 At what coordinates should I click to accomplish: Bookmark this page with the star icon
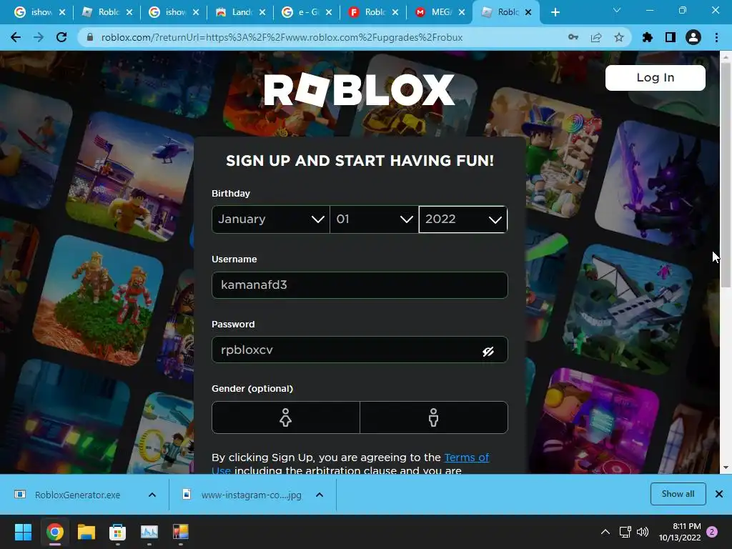click(x=619, y=37)
